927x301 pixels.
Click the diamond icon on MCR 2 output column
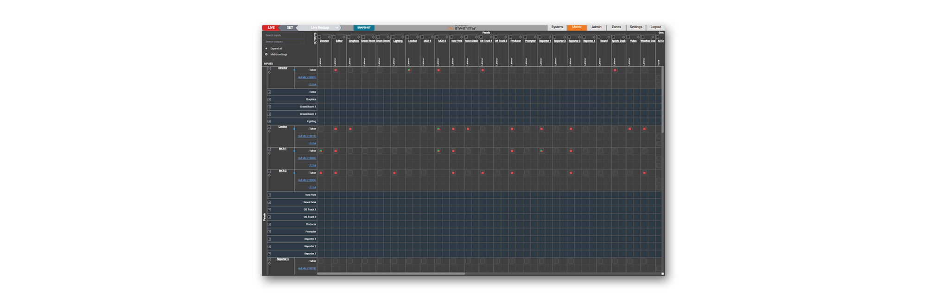point(447,37)
